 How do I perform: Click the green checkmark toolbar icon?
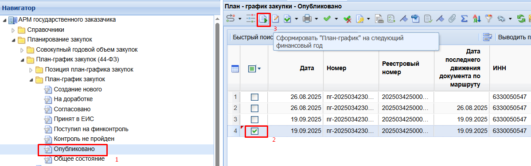[x=327, y=19]
